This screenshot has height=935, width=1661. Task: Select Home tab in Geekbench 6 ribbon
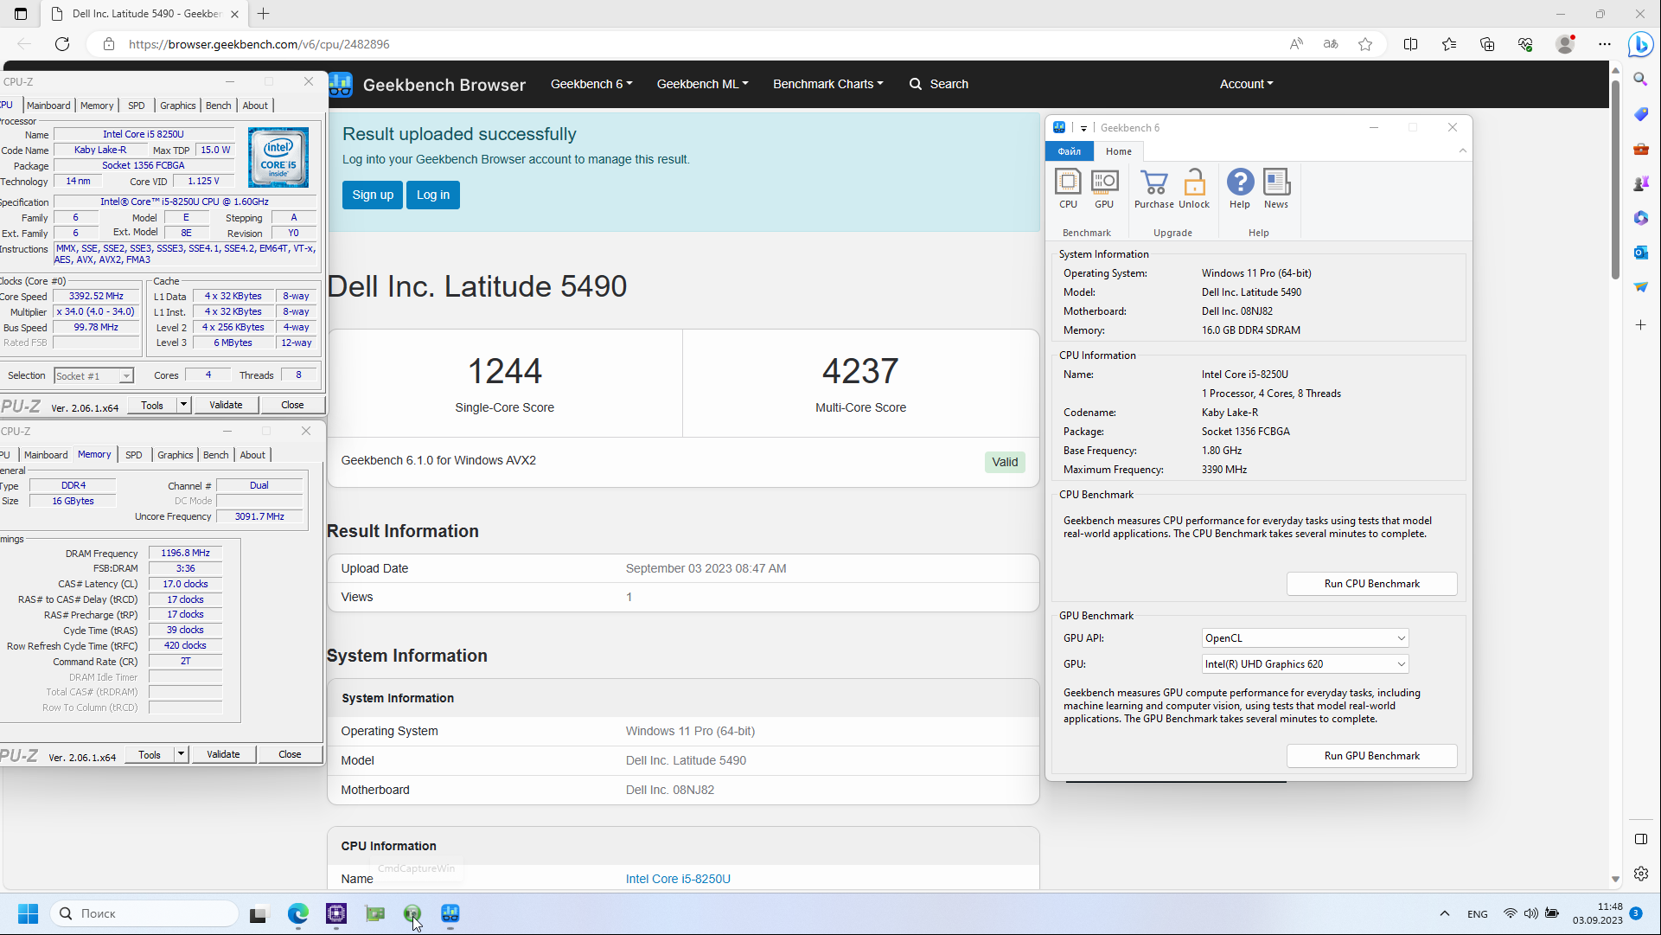coord(1119,151)
